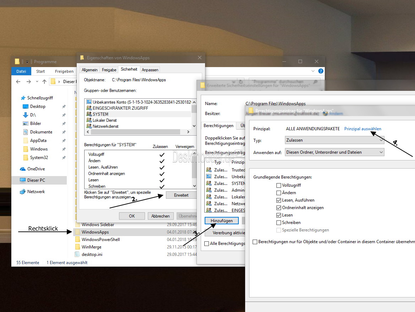Check the Alle Berechtigungs... checkbox
415x312 pixels.
point(207,243)
